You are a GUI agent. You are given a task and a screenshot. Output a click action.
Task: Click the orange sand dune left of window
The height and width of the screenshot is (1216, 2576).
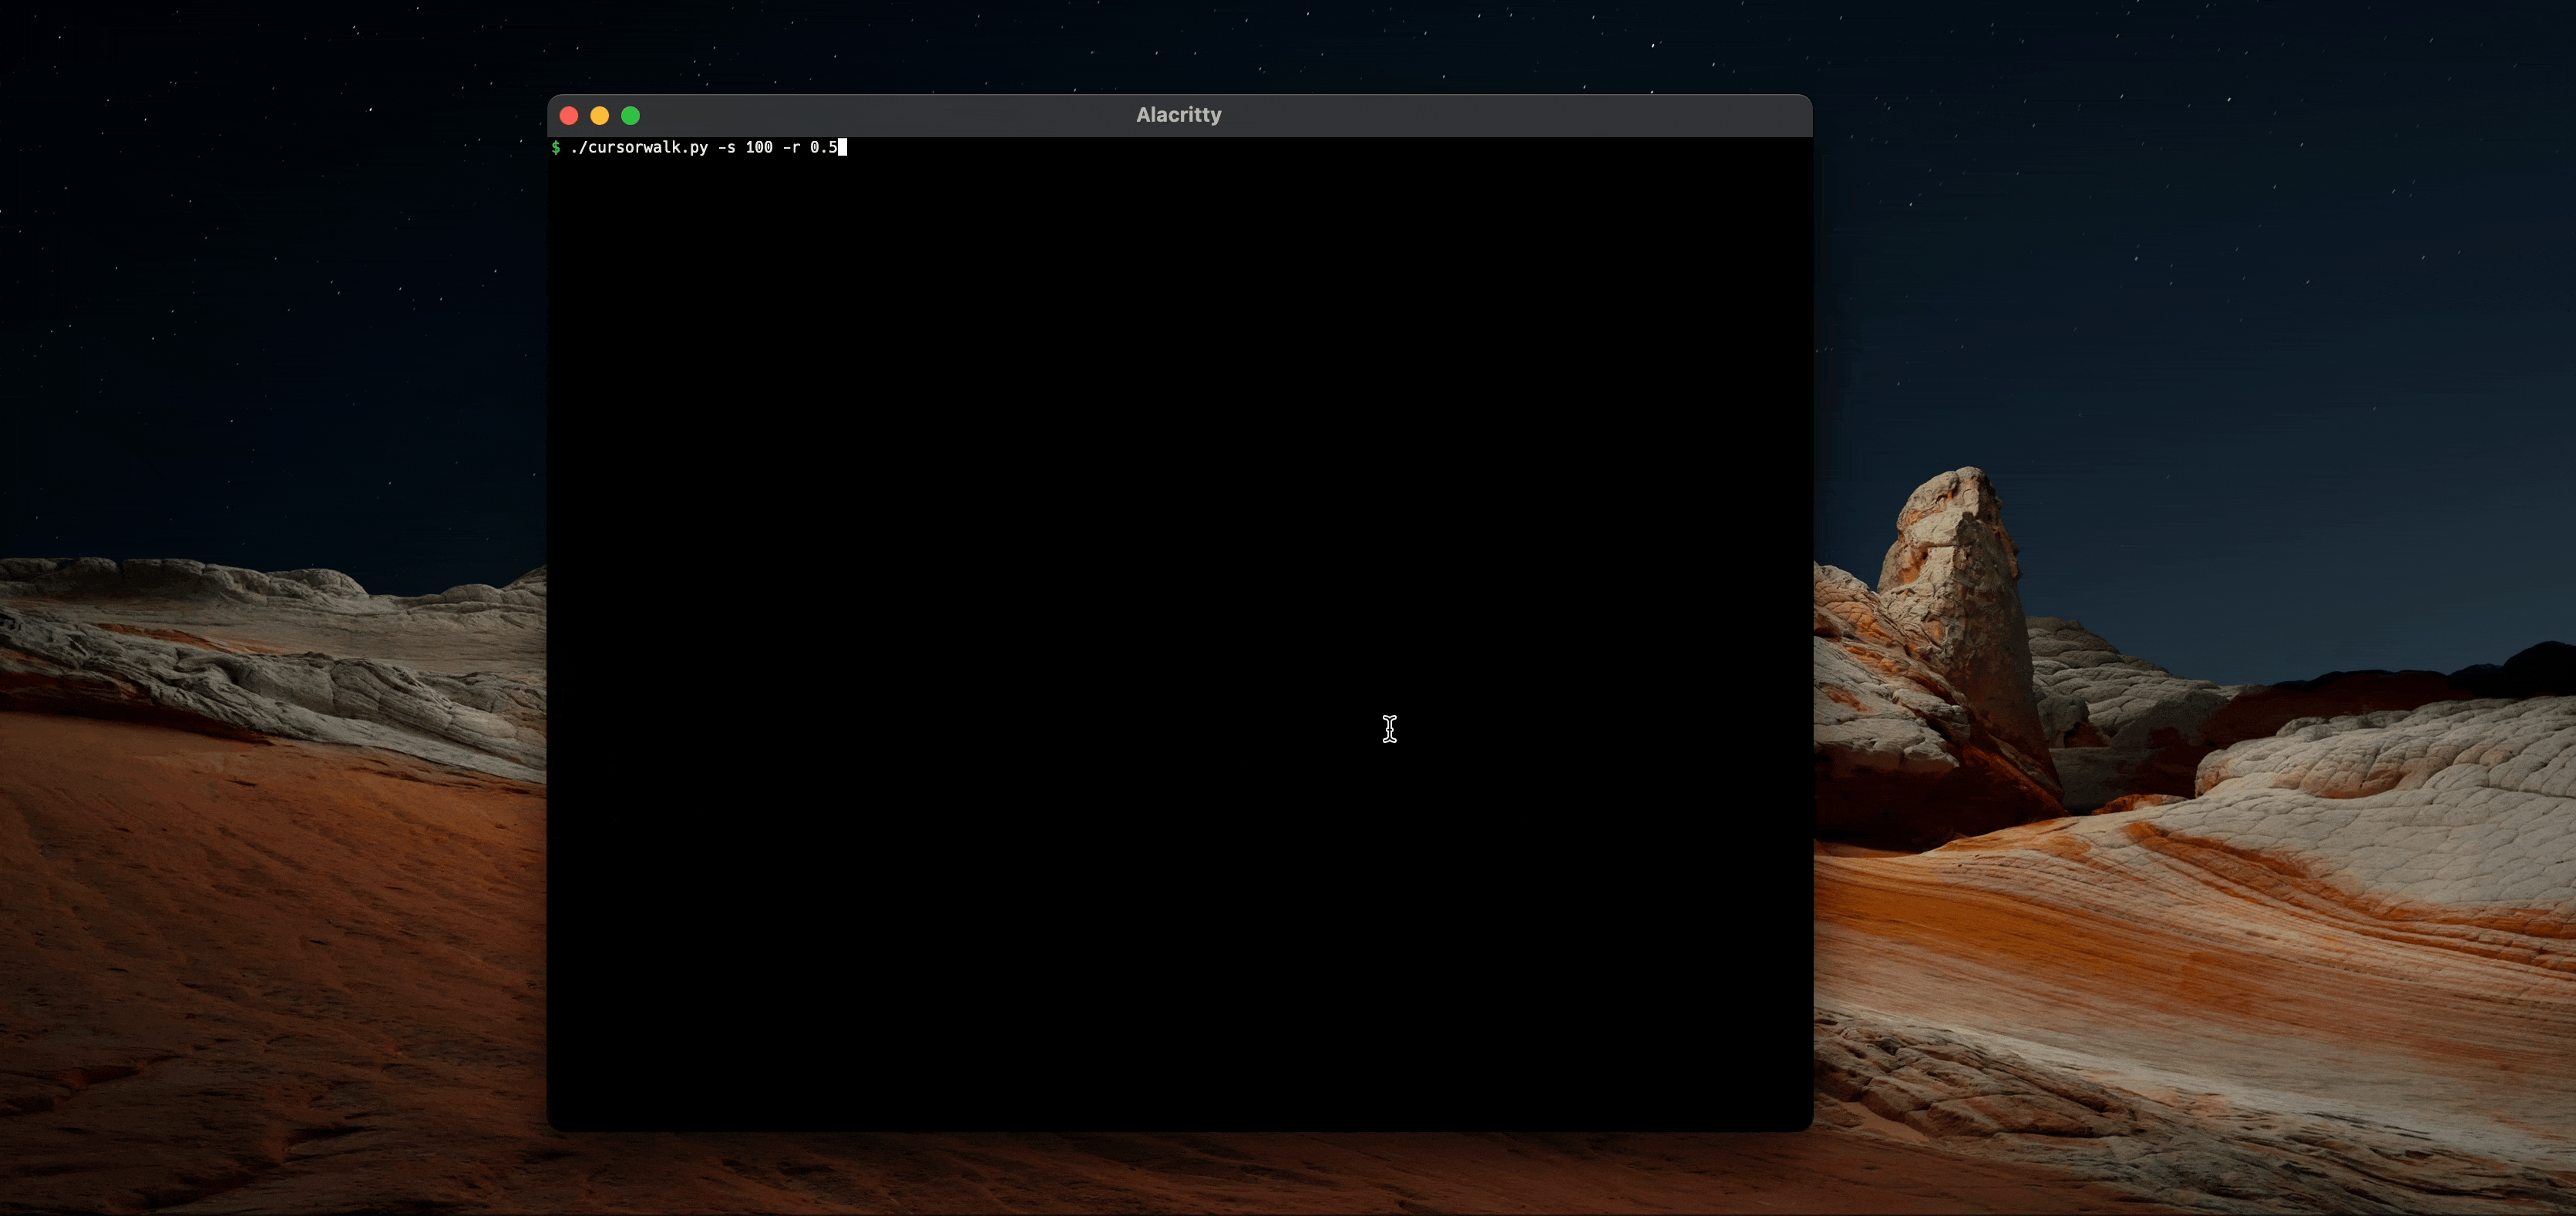coord(270,880)
